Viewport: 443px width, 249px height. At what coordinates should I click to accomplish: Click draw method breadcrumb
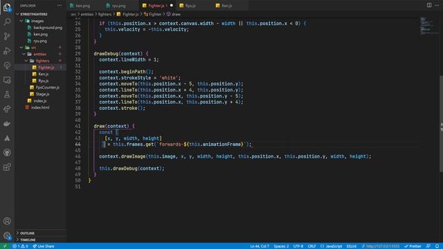(x=174, y=14)
